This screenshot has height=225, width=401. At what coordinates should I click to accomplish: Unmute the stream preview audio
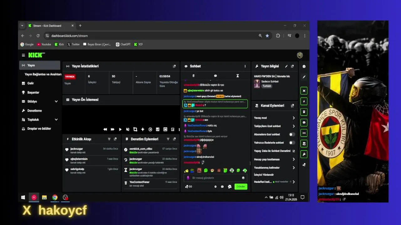128,129
